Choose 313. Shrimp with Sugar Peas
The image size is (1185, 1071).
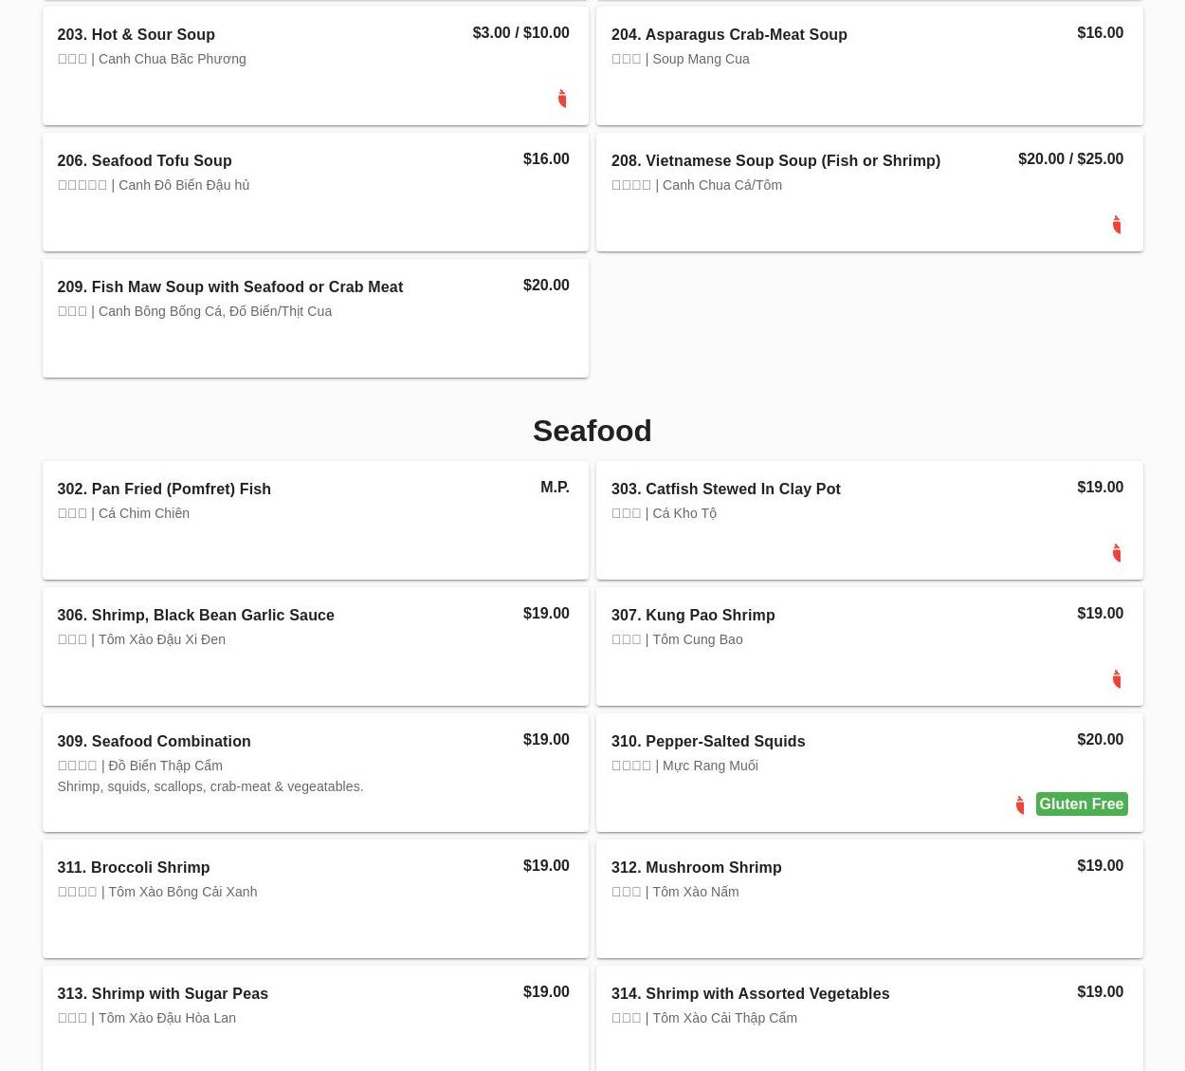(x=162, y=994)
